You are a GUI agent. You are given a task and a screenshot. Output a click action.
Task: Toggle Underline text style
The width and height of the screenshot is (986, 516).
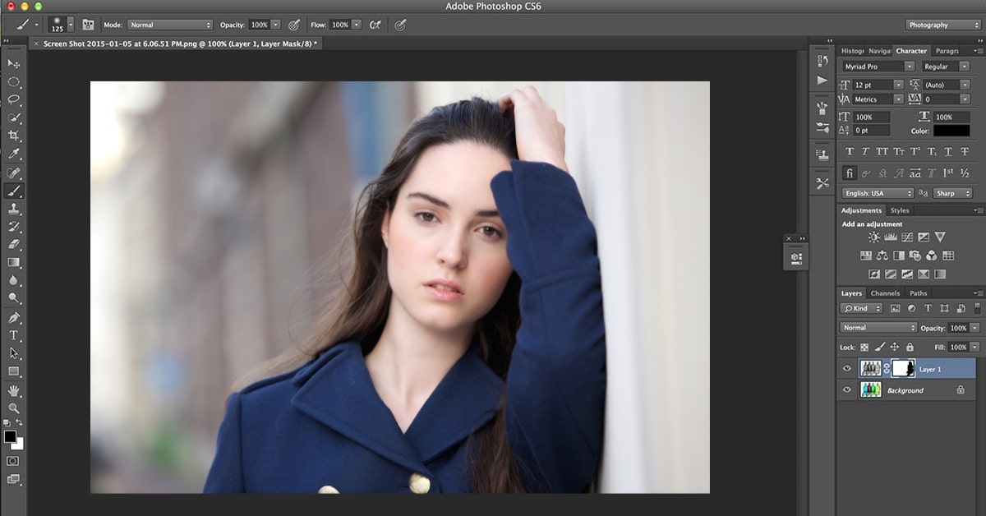pos(948,152)
